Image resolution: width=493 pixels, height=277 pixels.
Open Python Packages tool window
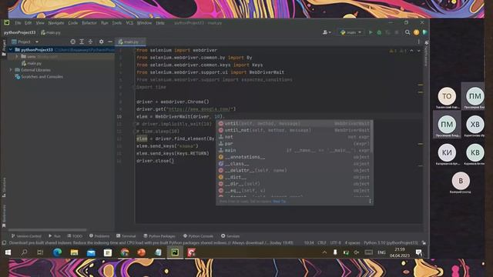click(x=159, y=236)
